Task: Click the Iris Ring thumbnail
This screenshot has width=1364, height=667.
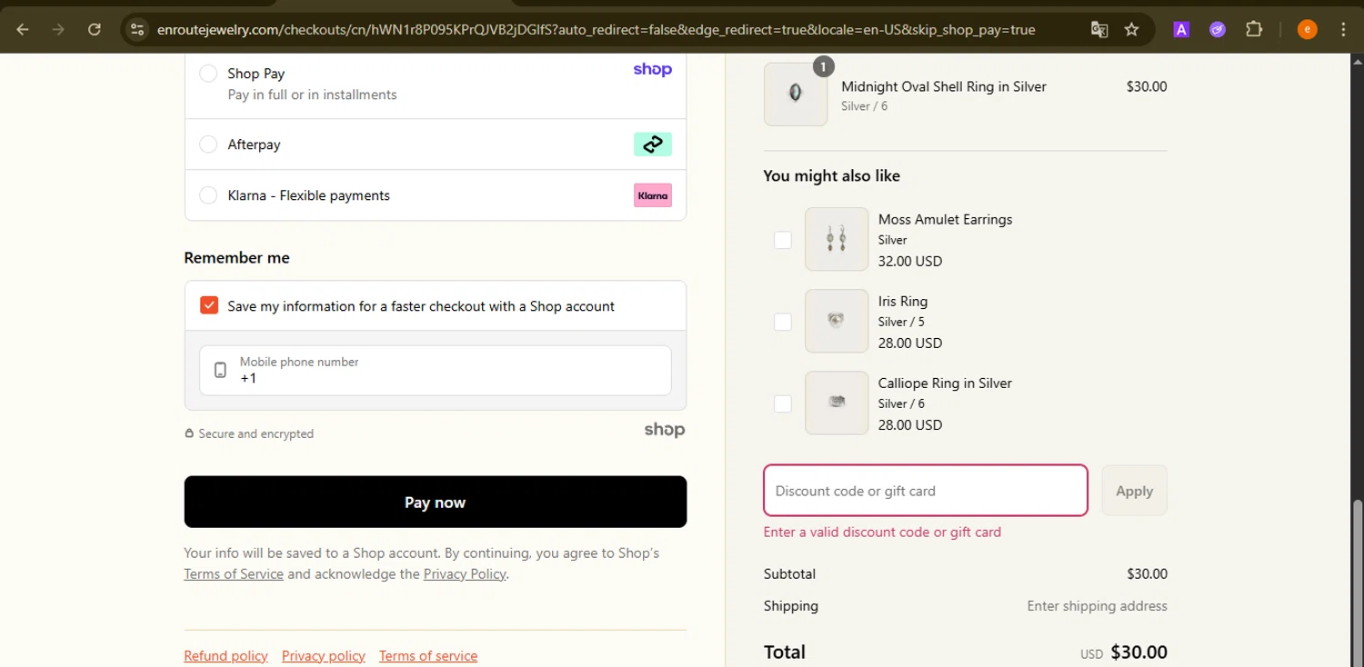Action: point(837,321)
